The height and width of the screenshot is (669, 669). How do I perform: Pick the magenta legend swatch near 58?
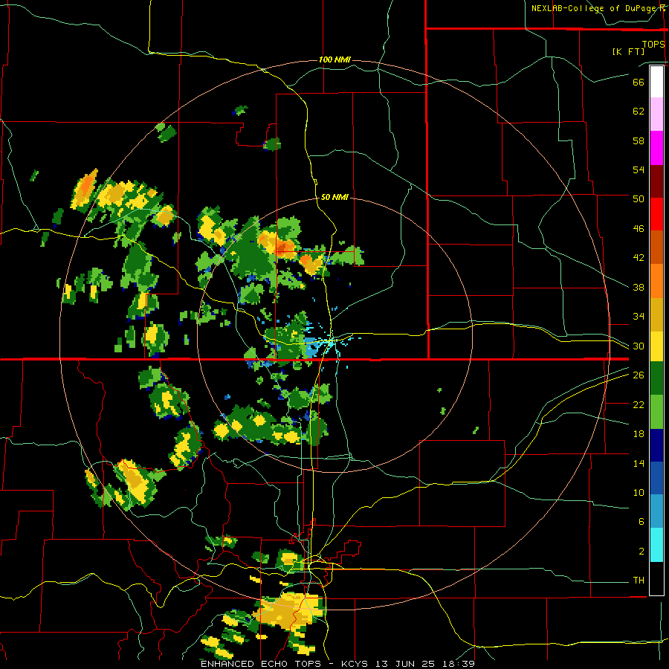tap(656, 148)
